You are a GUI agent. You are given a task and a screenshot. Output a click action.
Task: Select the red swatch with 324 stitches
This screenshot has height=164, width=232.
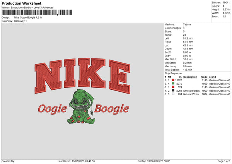pyautogui.click(x=173, y=87)
